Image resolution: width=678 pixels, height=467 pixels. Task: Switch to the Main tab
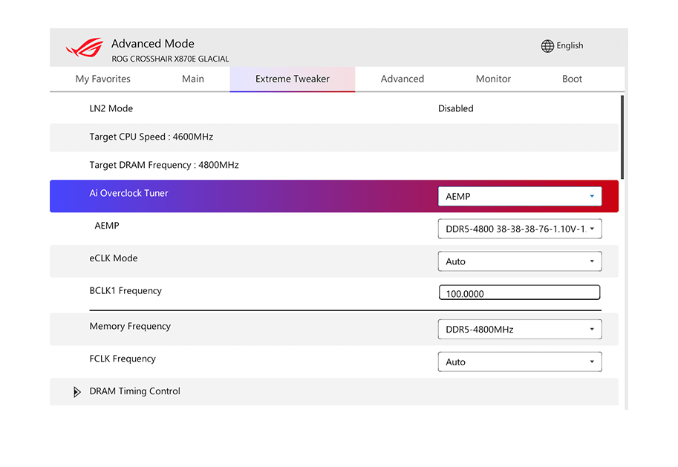click(193, 79)
